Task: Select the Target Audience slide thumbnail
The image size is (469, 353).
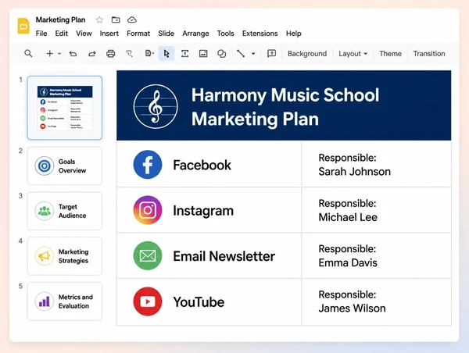Action: (x=65, y=211)
